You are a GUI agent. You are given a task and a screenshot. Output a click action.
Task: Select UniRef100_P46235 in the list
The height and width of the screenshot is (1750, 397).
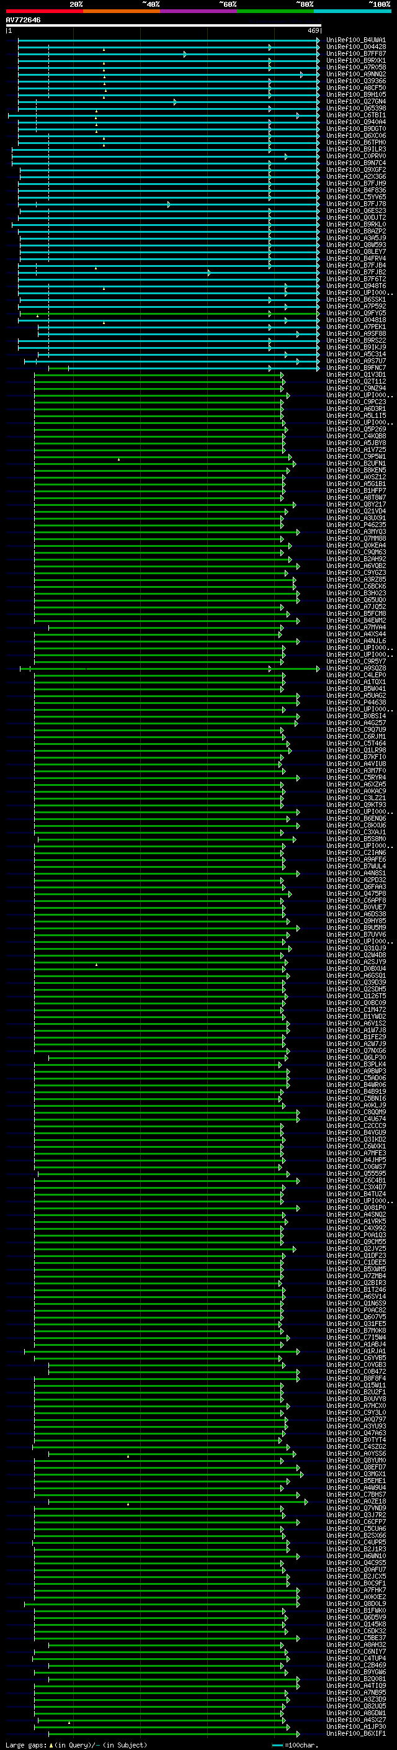[x=356, y=525]
